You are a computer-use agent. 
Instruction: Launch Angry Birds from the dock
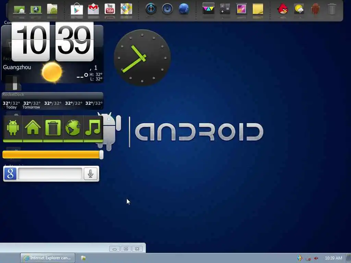click(282, 9)
